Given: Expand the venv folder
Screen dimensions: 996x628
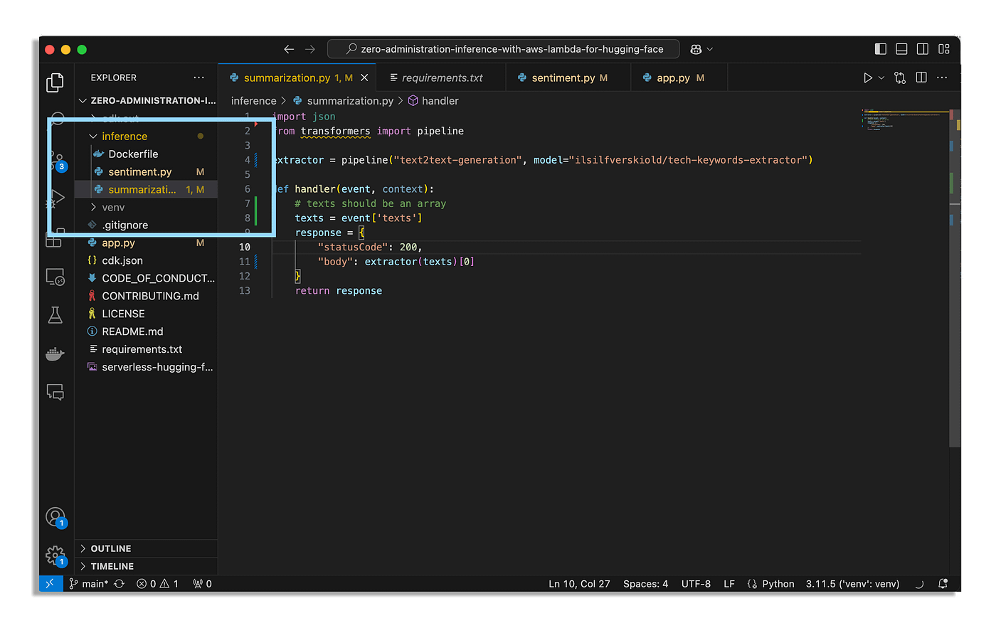Looking at the screenshot, I should pos(113,208).
